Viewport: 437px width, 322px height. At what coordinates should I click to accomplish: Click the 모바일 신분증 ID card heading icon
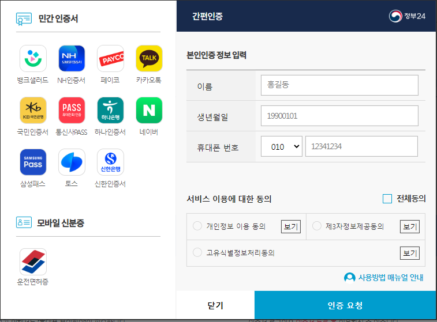coord(24,222)
